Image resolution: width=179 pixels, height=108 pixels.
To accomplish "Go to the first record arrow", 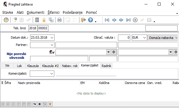I will [x=107, y=20].
